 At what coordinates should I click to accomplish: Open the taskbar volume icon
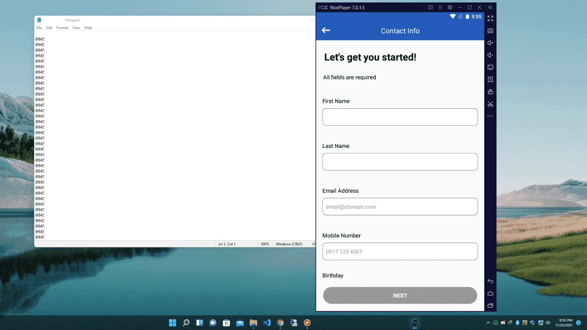point(548,323)
